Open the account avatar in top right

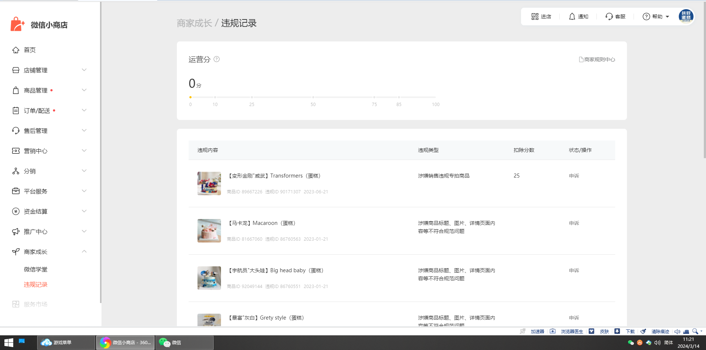click(686, 16)
